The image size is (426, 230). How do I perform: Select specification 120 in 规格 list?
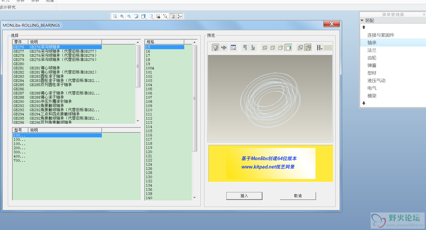165,152
